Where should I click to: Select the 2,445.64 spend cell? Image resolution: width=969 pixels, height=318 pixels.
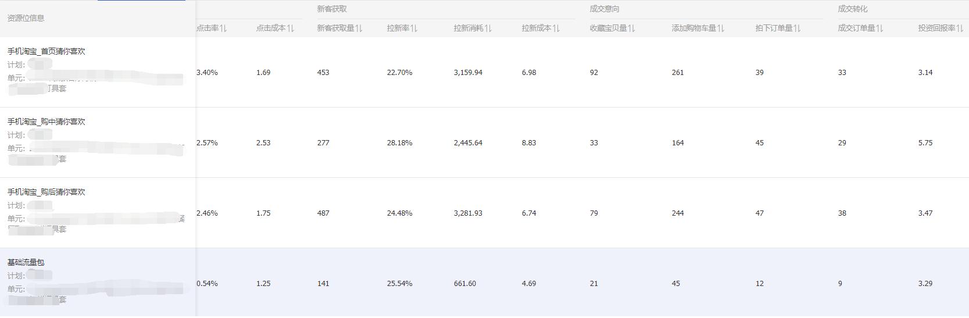468,143
